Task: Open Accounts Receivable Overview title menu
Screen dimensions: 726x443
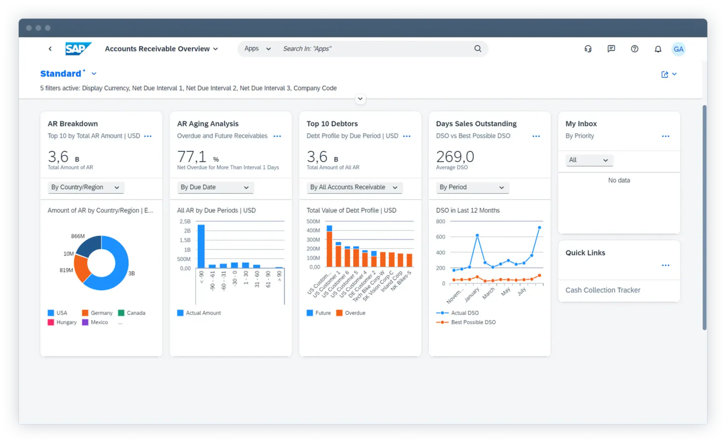Action: [x=161, y=49]
